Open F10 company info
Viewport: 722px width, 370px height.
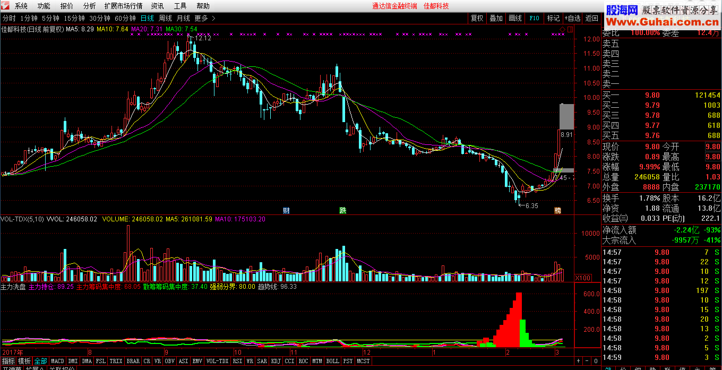point(534,18)
